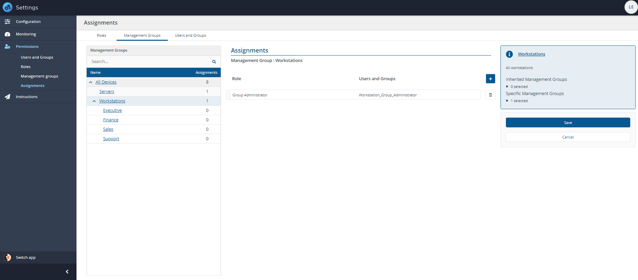Image resolution: width=638 pixels, height=280 pixels.
Task: Click the info icon beside Workstations
Action: point(509,54)
